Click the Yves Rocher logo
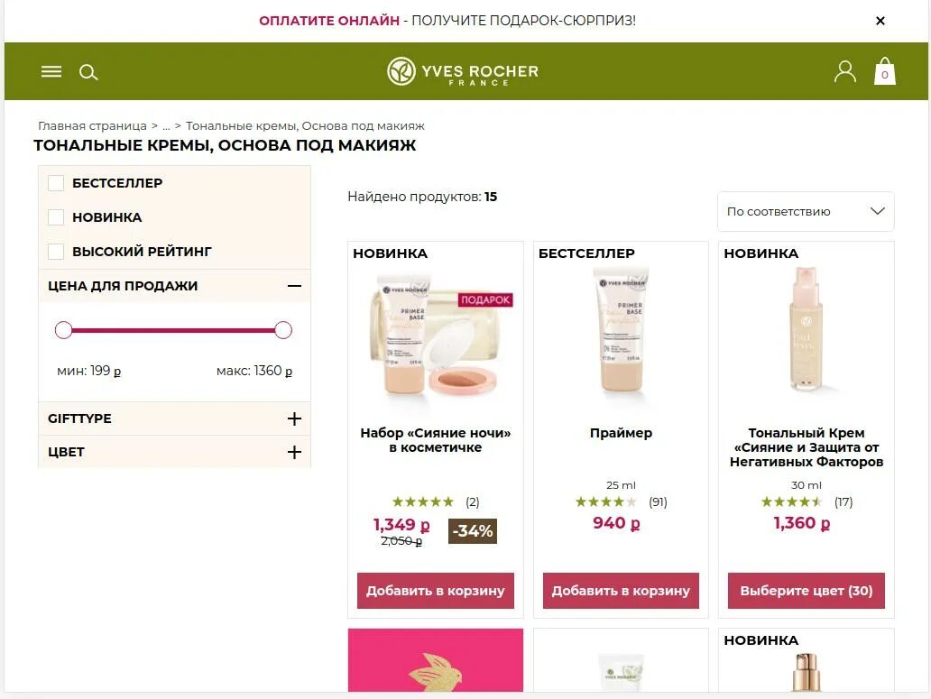The height and width of the screenshot is (699, 931). pyautogui.click(x=463, y=72)
